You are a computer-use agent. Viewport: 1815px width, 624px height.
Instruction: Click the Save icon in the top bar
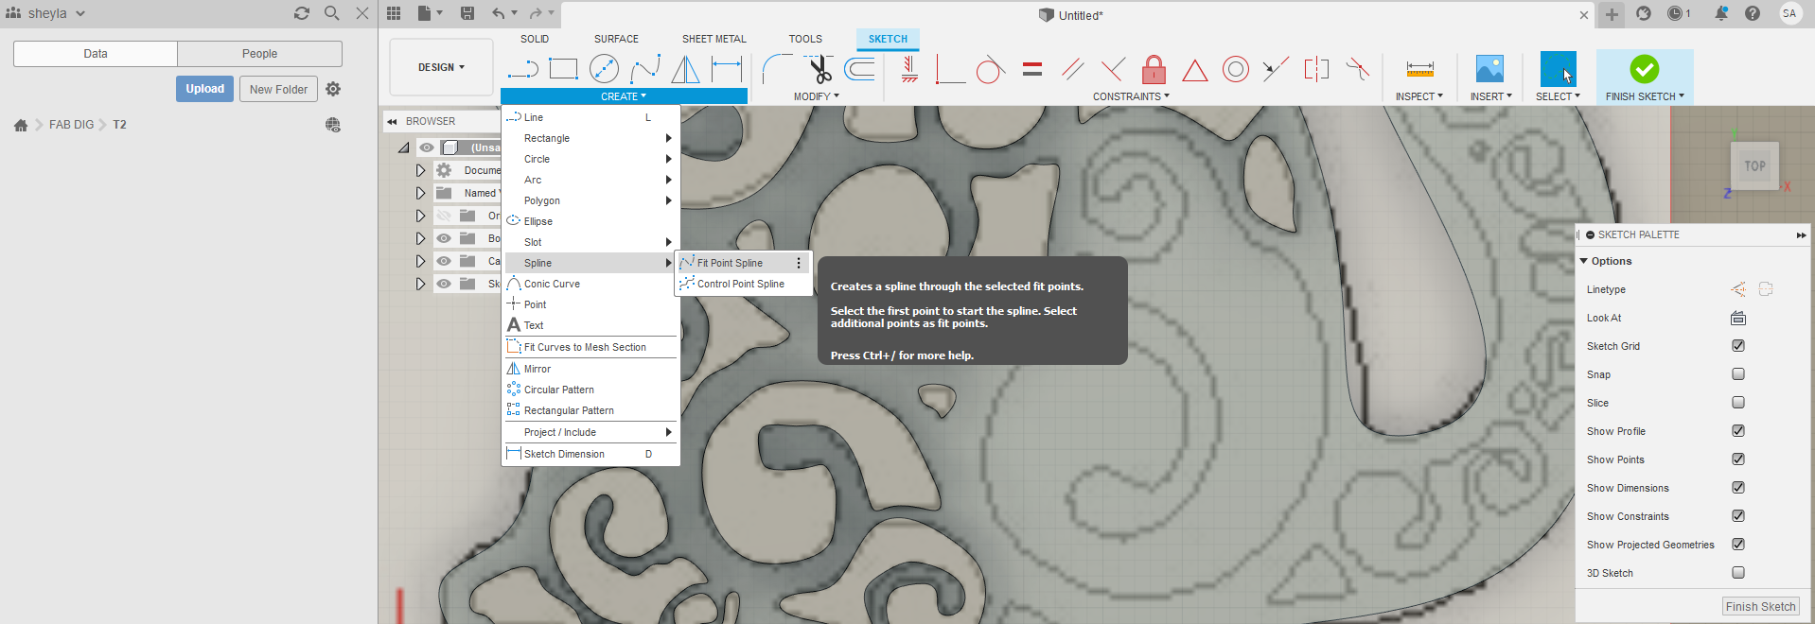click(467, 13)
